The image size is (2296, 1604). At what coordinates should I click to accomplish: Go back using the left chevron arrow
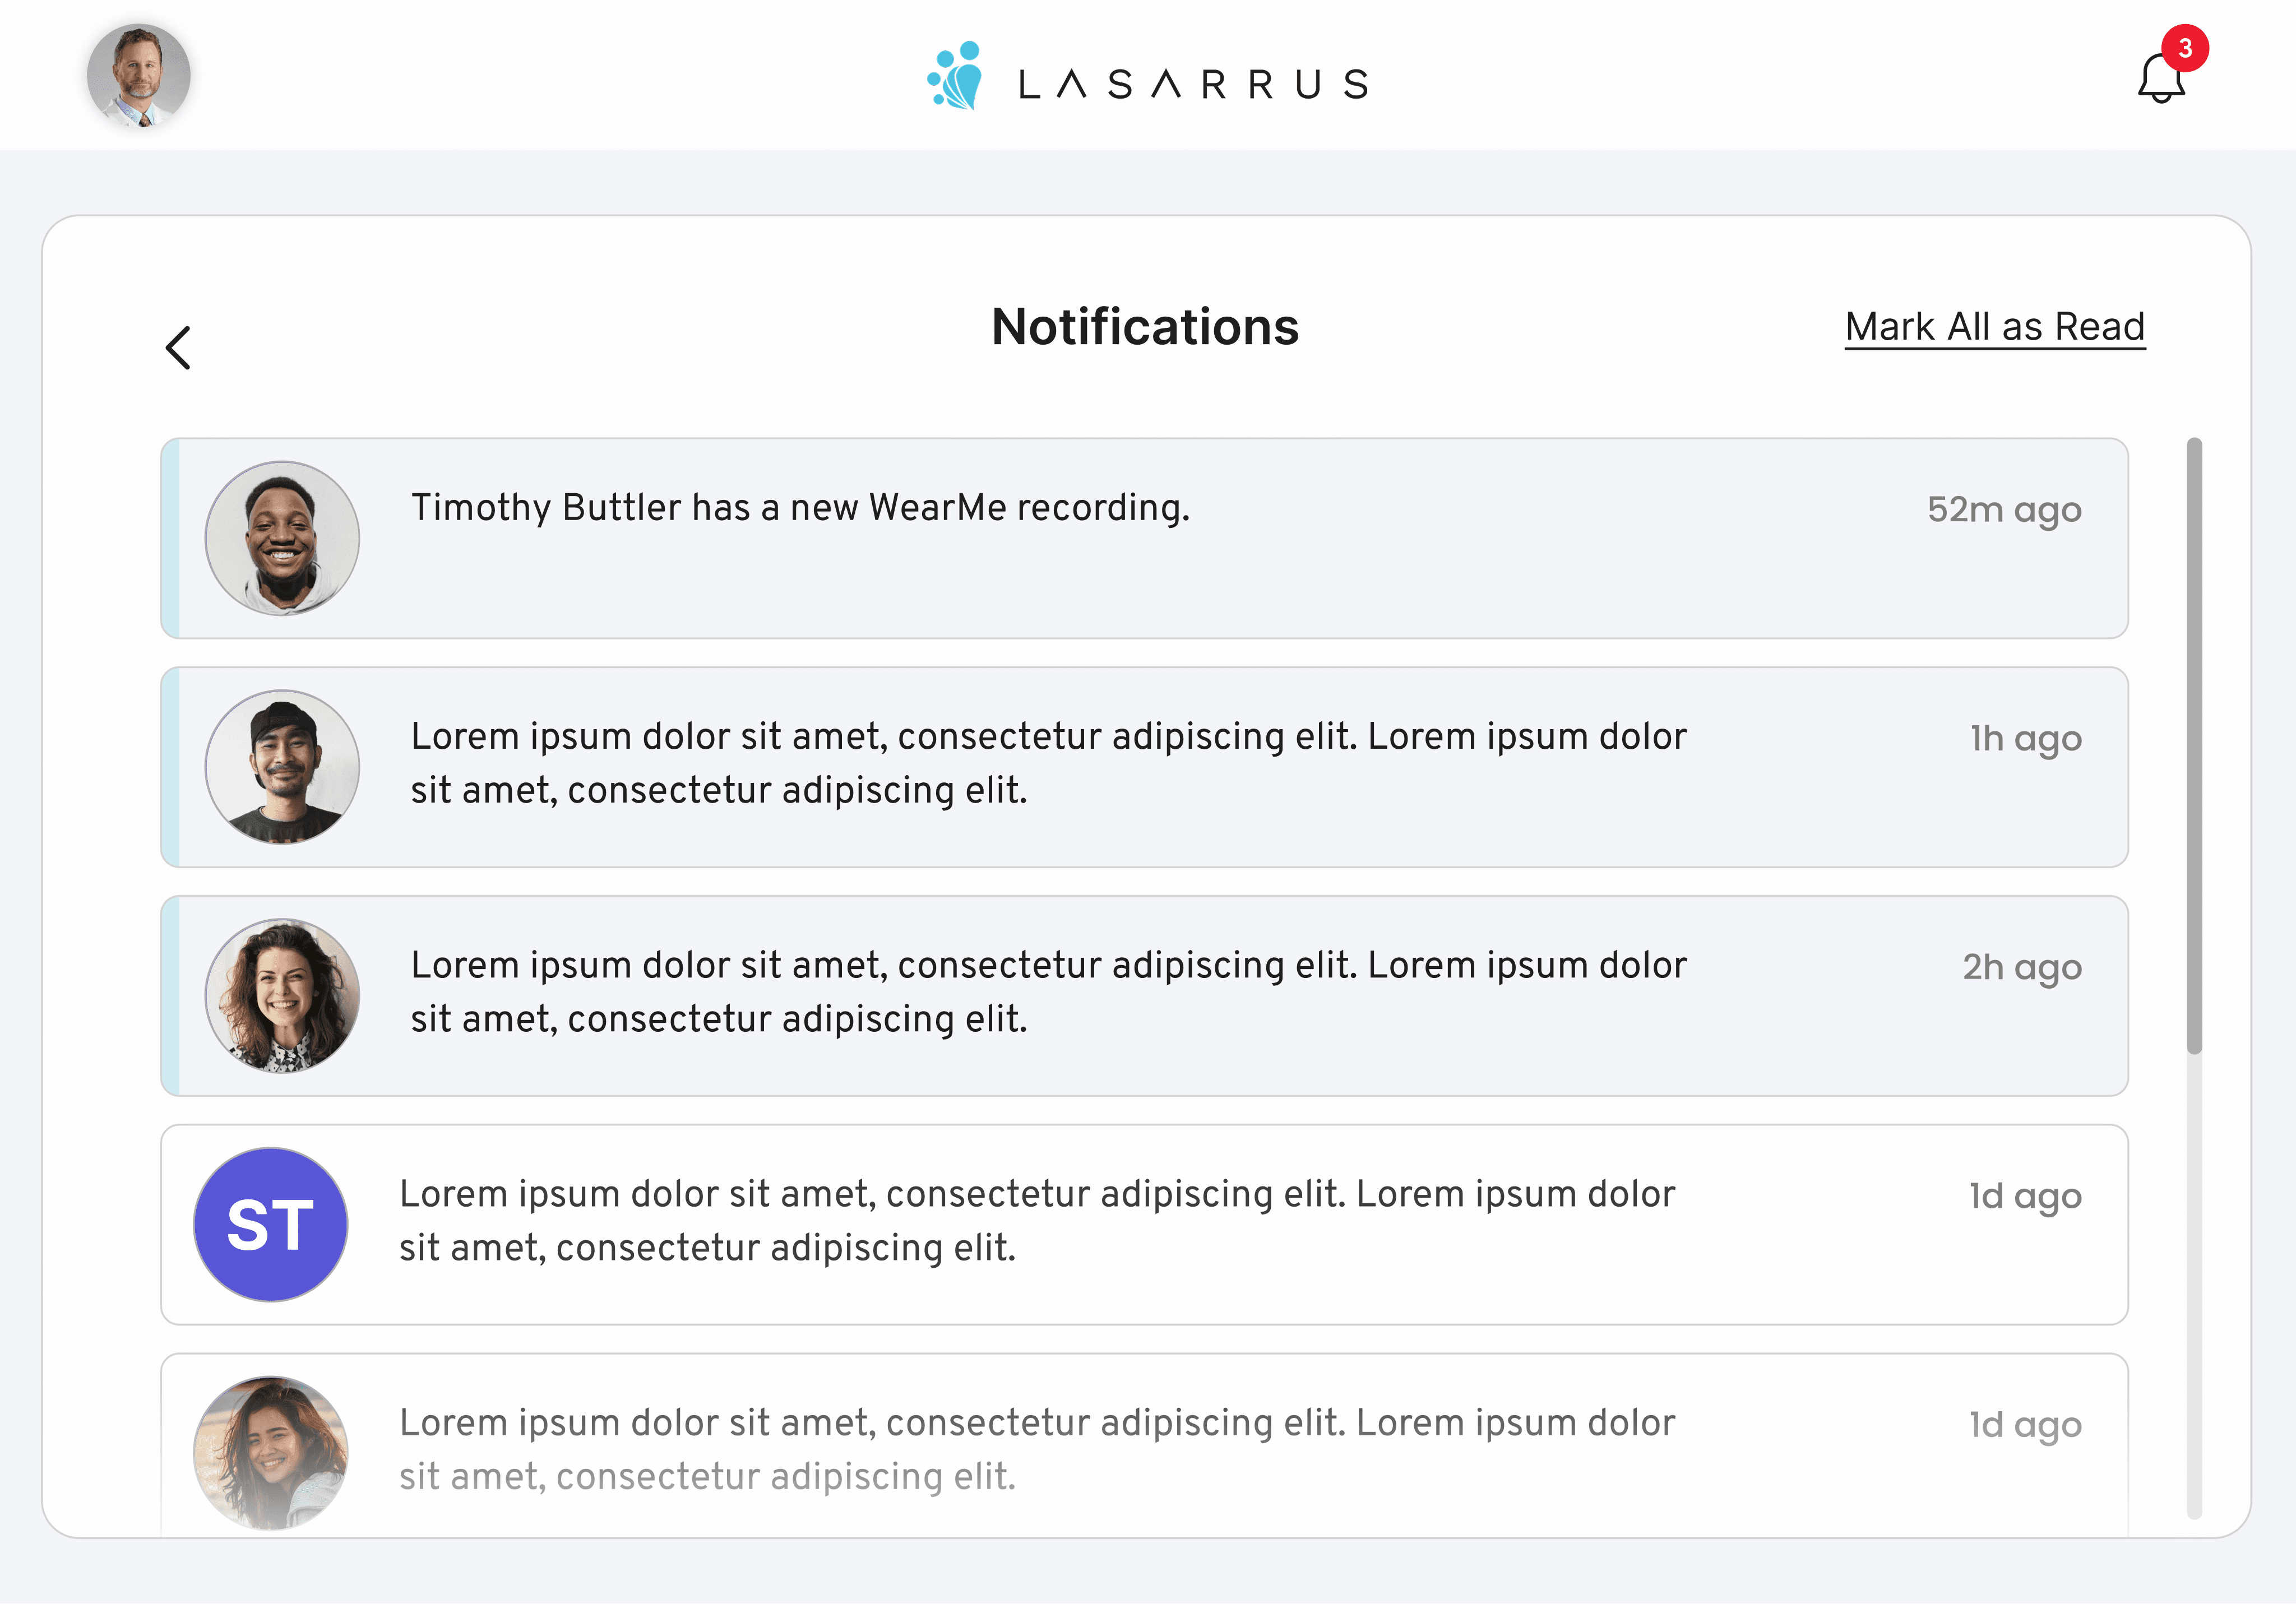click(x=178, y=348)
